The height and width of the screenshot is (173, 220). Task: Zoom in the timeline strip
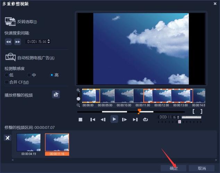[78, 90]
